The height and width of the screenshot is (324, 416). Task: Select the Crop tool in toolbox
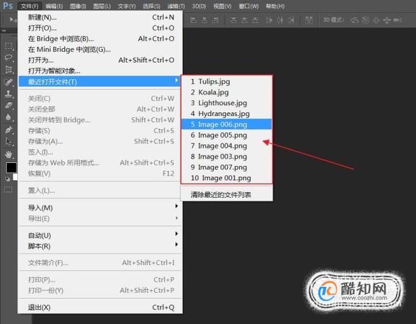click(9, 70)
